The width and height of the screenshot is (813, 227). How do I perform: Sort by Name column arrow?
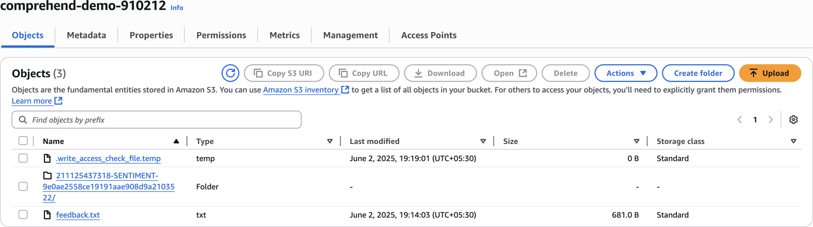(x=176, y=141)
